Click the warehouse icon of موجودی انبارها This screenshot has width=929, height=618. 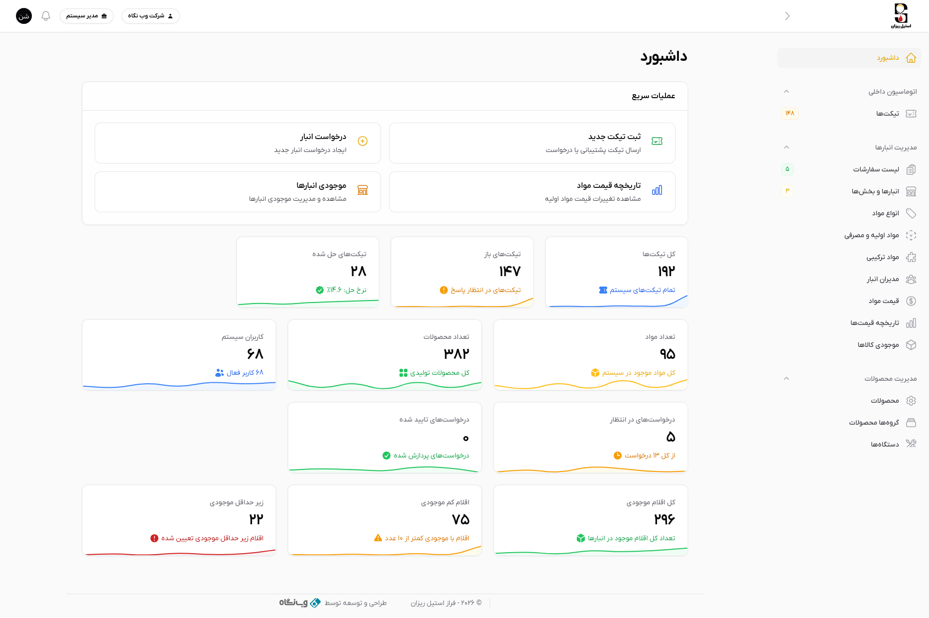[x=363, y=190]
